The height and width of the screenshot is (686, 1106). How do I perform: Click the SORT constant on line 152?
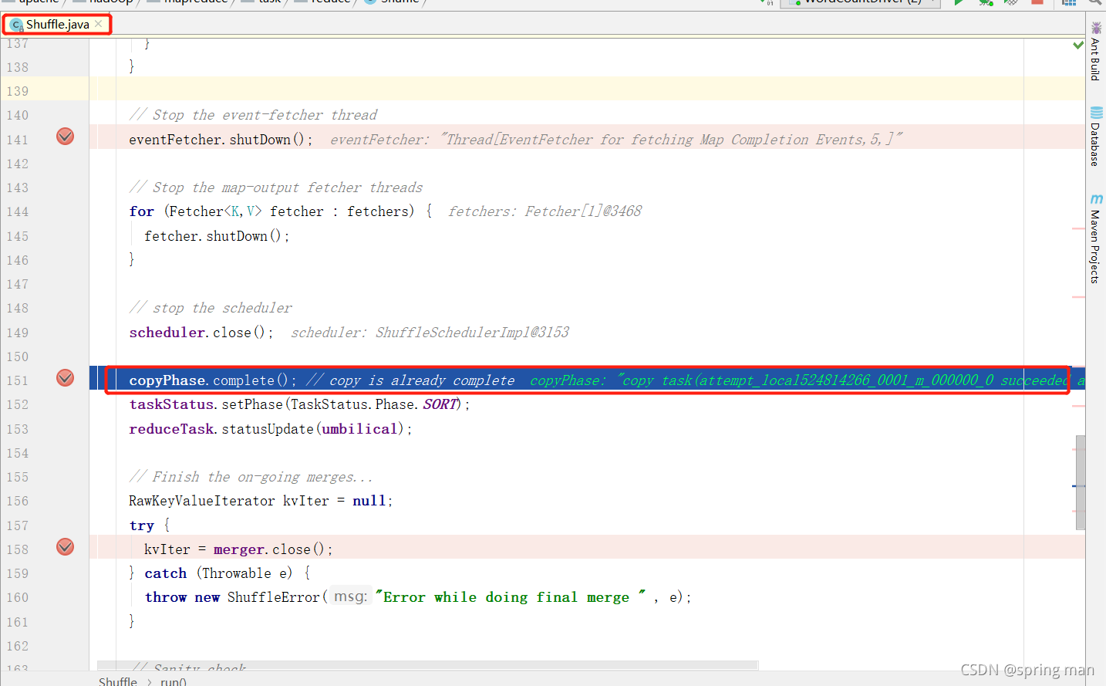[x=440, y=404]
